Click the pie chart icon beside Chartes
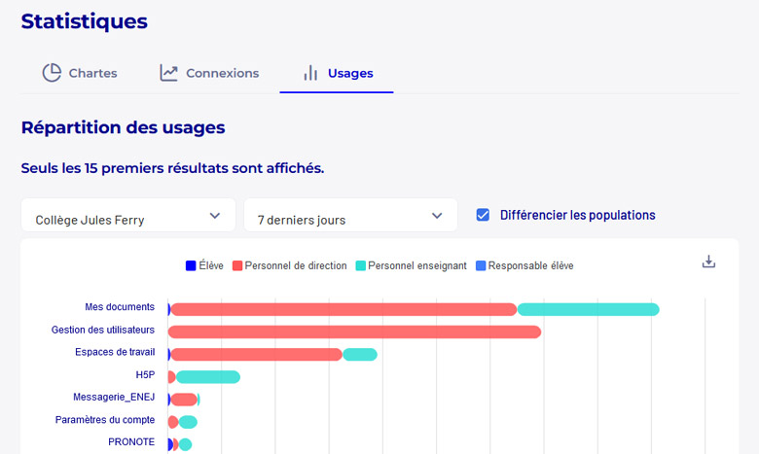The width and height of the screenshot is (759, 454). (x=52, y=73)
